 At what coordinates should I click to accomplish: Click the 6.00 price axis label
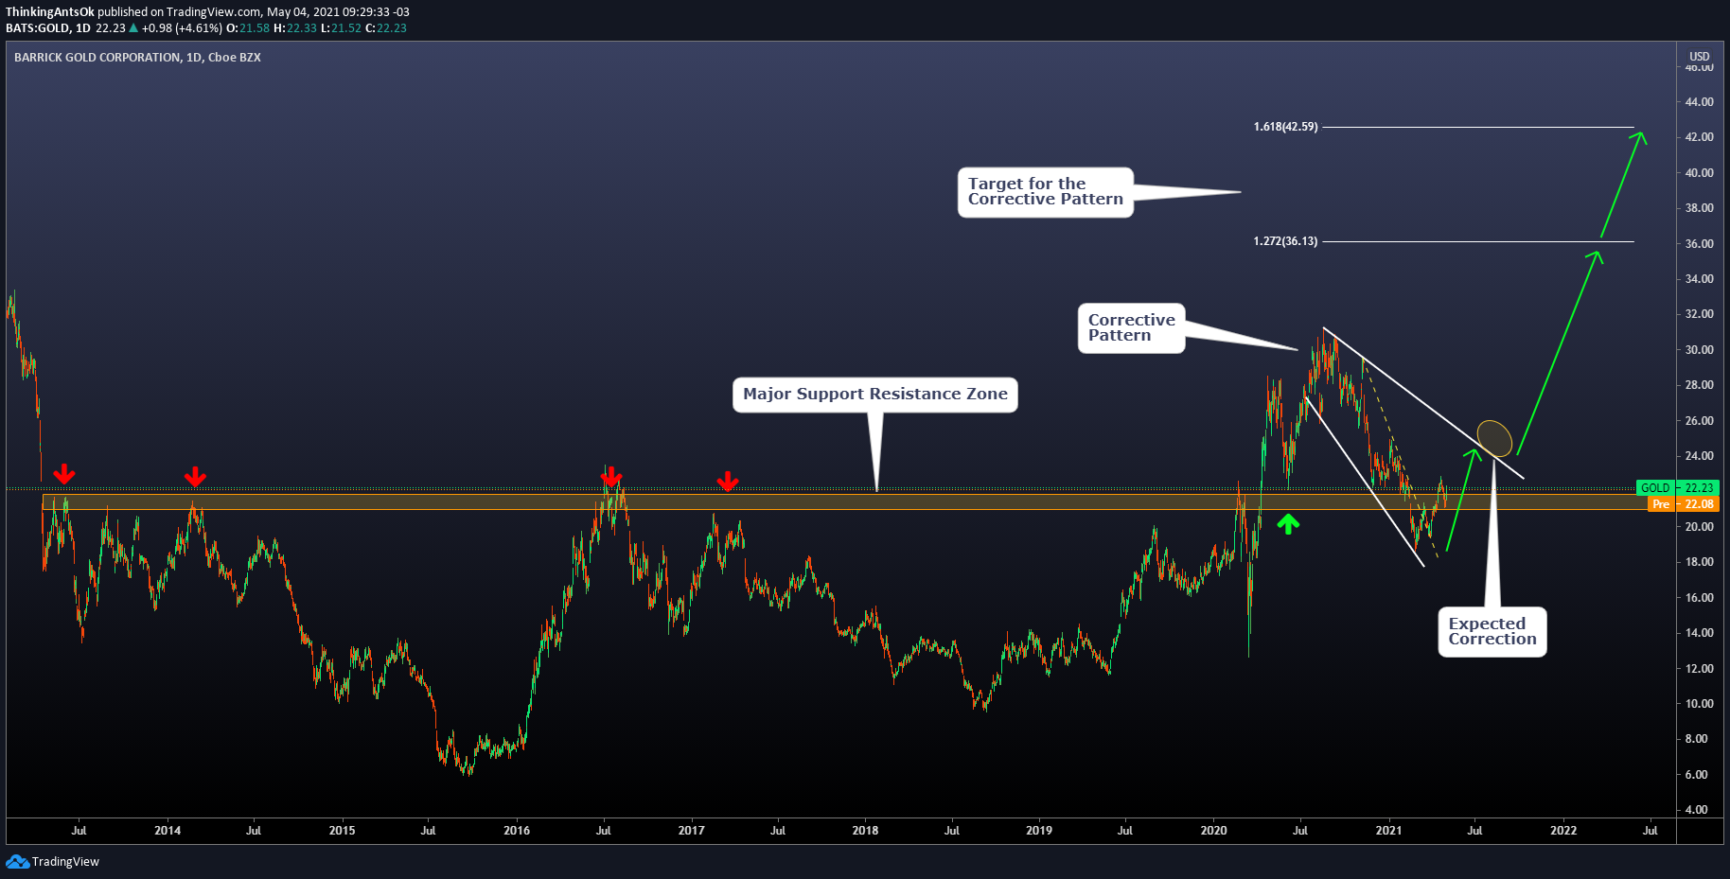point(1699,775)
